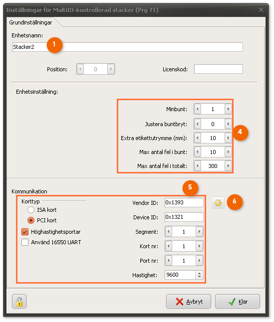The height and width of the screenshot is (322, 274).
Task: Click the Licenskod input field
Action: click(218, 69)
